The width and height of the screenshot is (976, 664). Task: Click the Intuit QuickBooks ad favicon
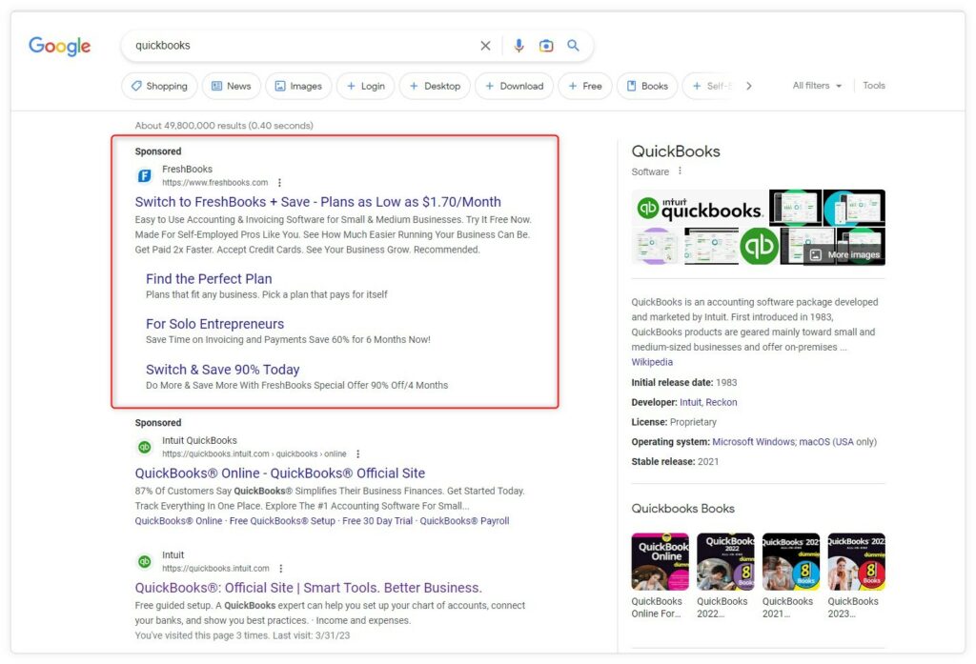click(145, 447)
